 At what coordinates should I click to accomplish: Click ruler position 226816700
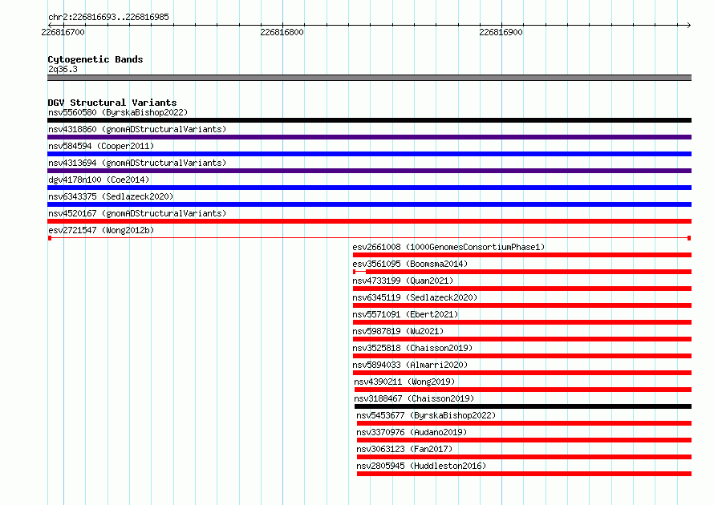[63, 32]
